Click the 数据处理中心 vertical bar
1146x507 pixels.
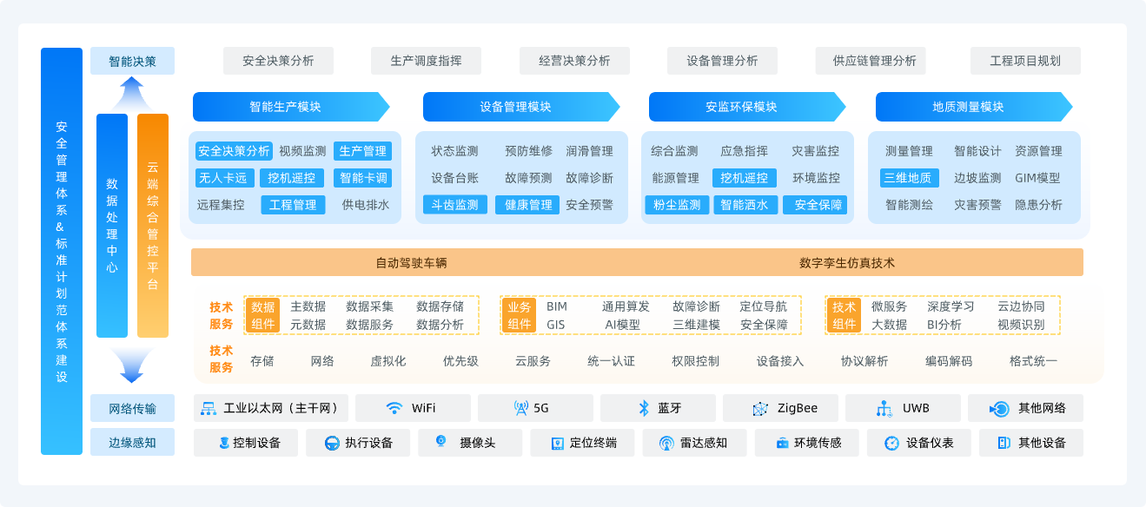(x=112, y=226)
